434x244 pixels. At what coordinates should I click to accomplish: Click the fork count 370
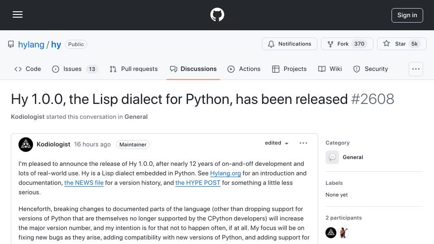tap(359, 44)
